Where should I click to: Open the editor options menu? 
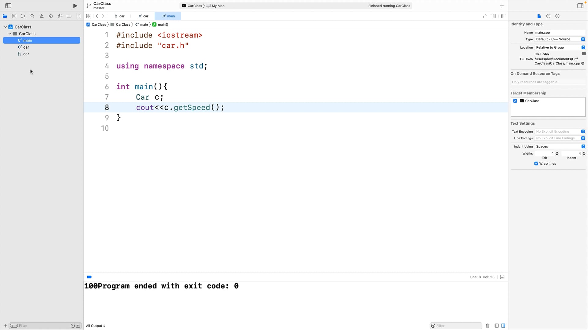point(493,16)
